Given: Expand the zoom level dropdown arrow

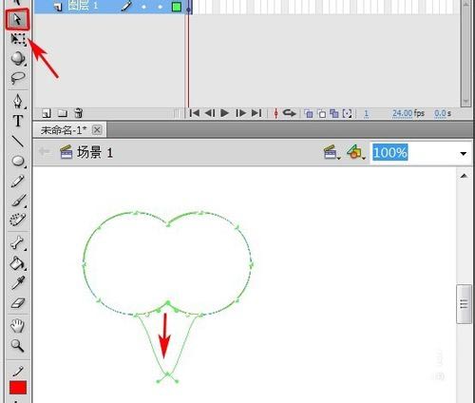Looking at the screenshot, I should pos(464,154).
